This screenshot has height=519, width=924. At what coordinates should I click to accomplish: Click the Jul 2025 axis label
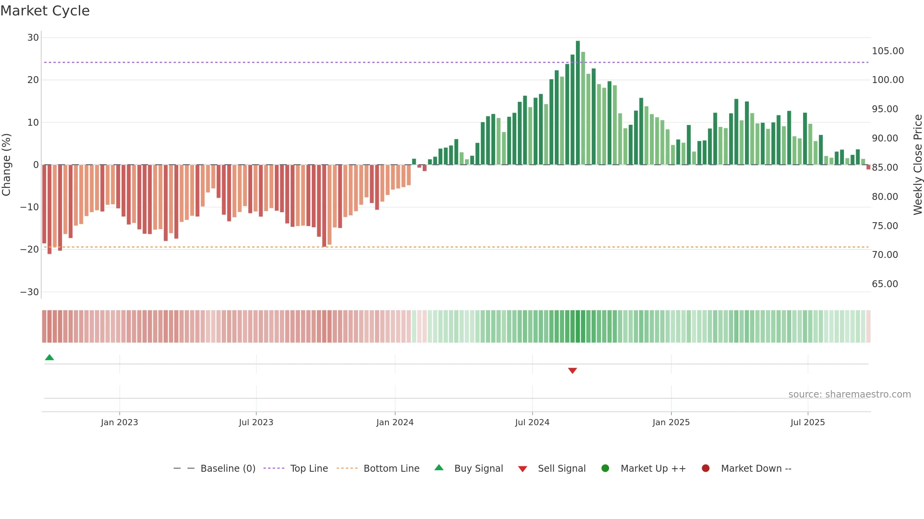(808, 422)
